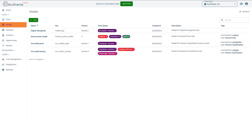Click the task: House Prices tag
The width and height of the screenshot is (252, 120).
pos(228,38)
